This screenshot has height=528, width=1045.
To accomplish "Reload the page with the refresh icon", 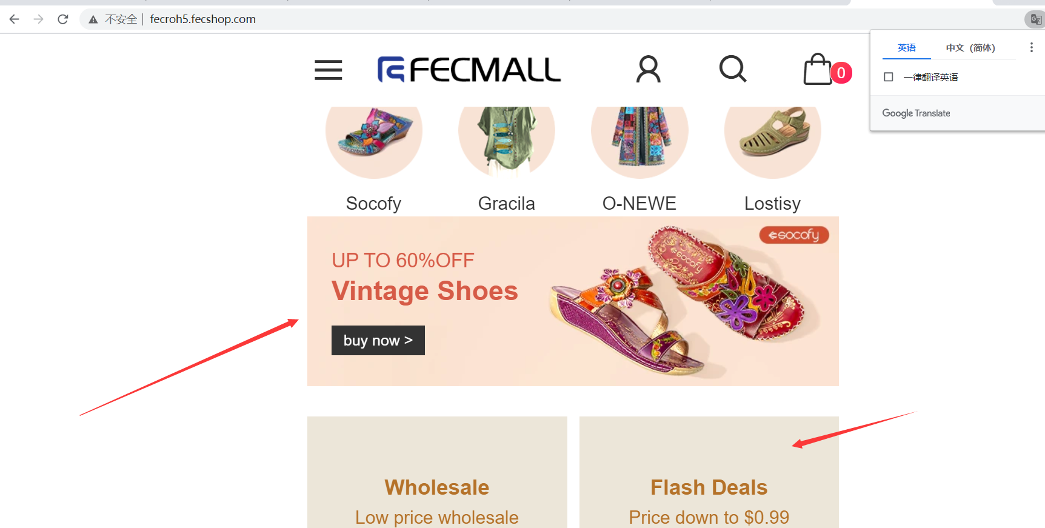I will click(63, 19).
